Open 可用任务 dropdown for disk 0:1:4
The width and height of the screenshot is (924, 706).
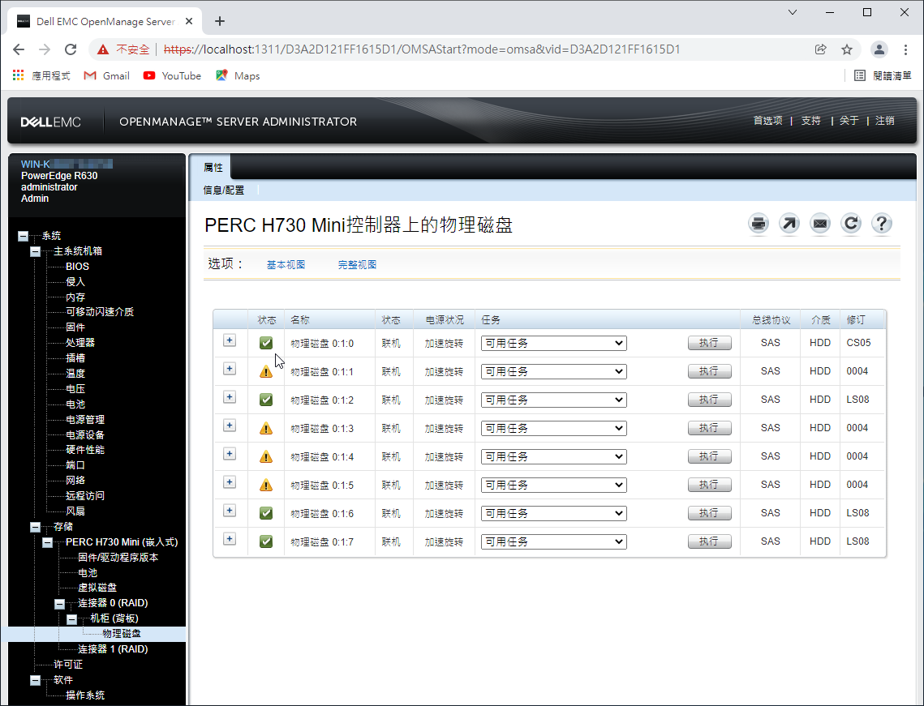point(553,456)
